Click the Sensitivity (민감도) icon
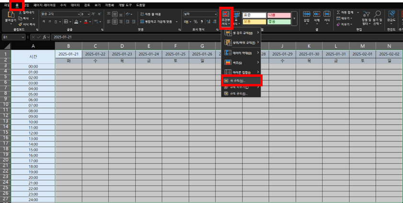Image resolution: width=403 pixels, height=203 pixels. tap(391, 14)
